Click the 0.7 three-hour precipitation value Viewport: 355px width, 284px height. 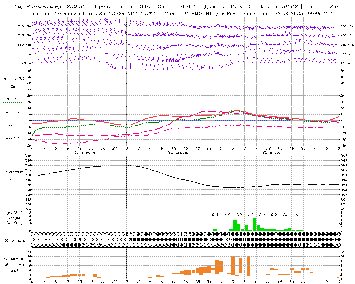coord(274,215)
